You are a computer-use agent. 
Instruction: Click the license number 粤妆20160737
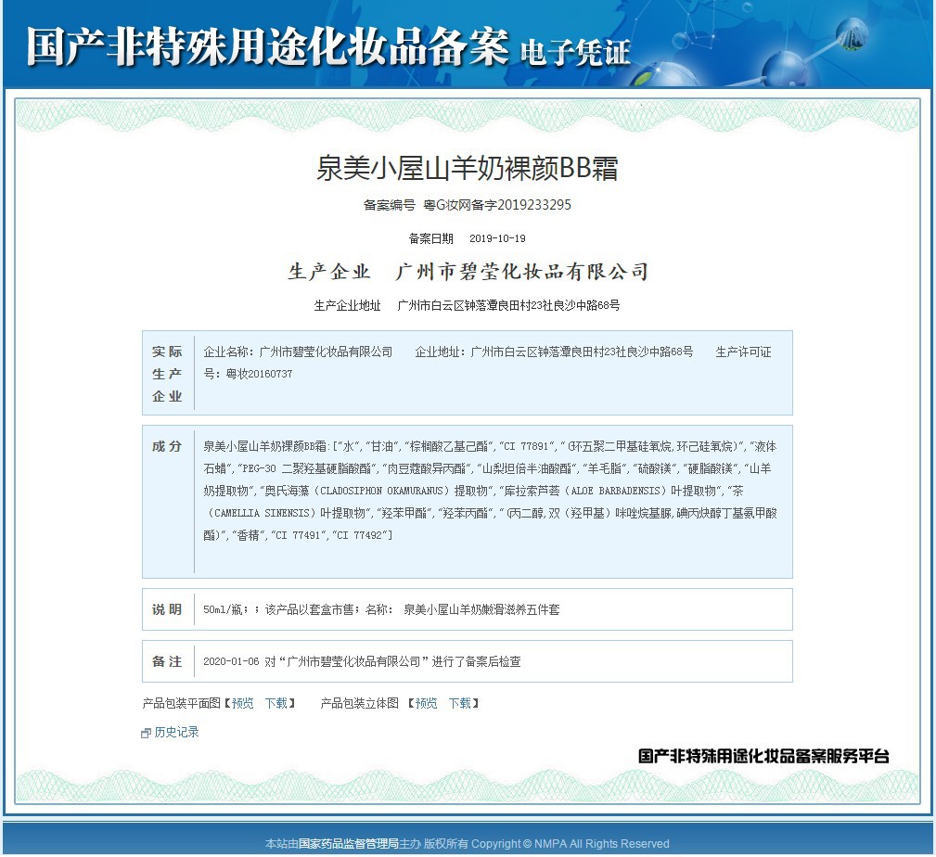[x=259, y=374]
